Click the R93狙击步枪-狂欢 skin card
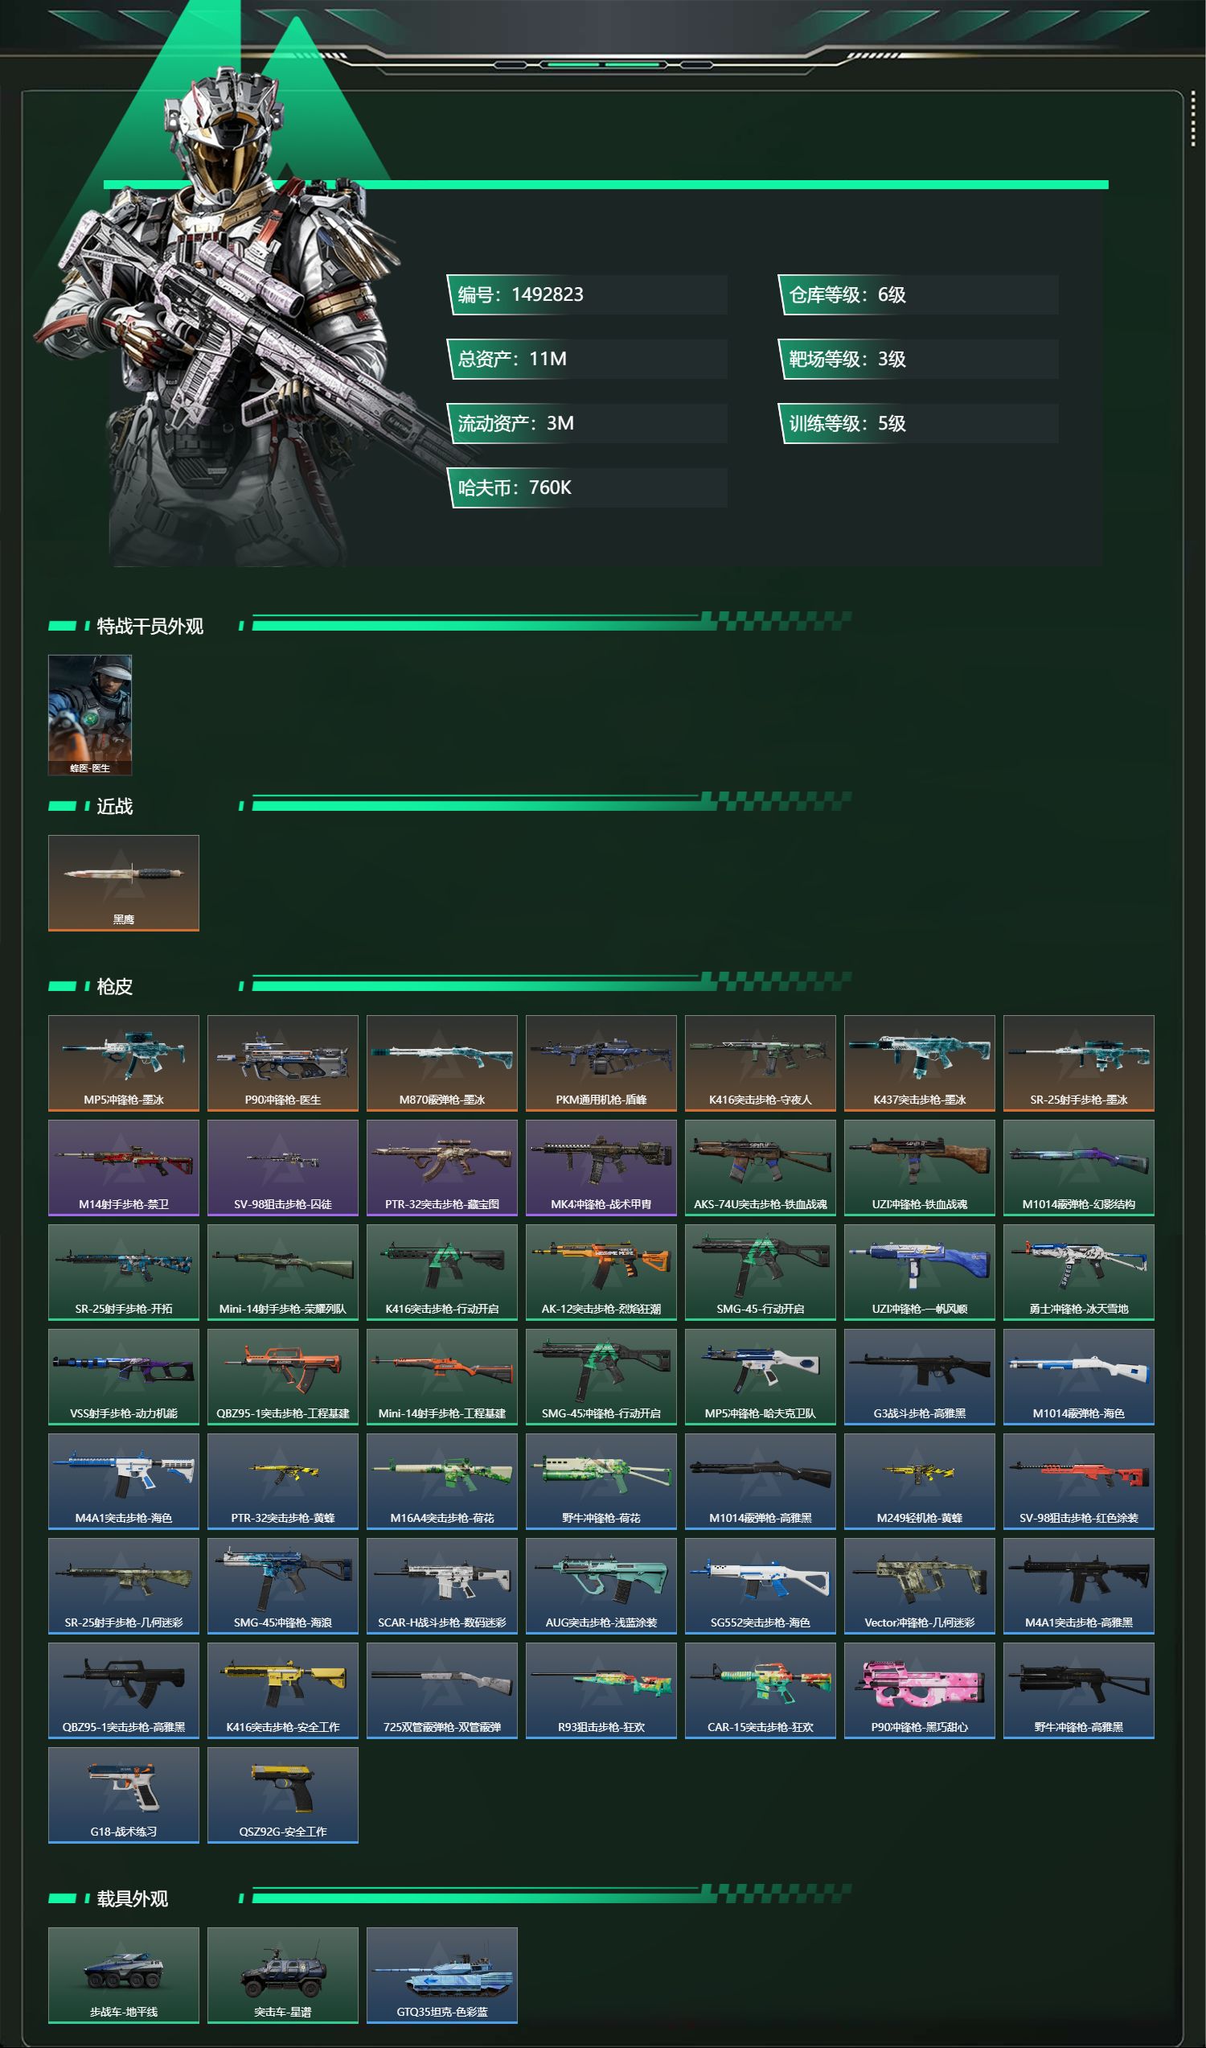1206x2048 pixels. [x=601, y=1691]
